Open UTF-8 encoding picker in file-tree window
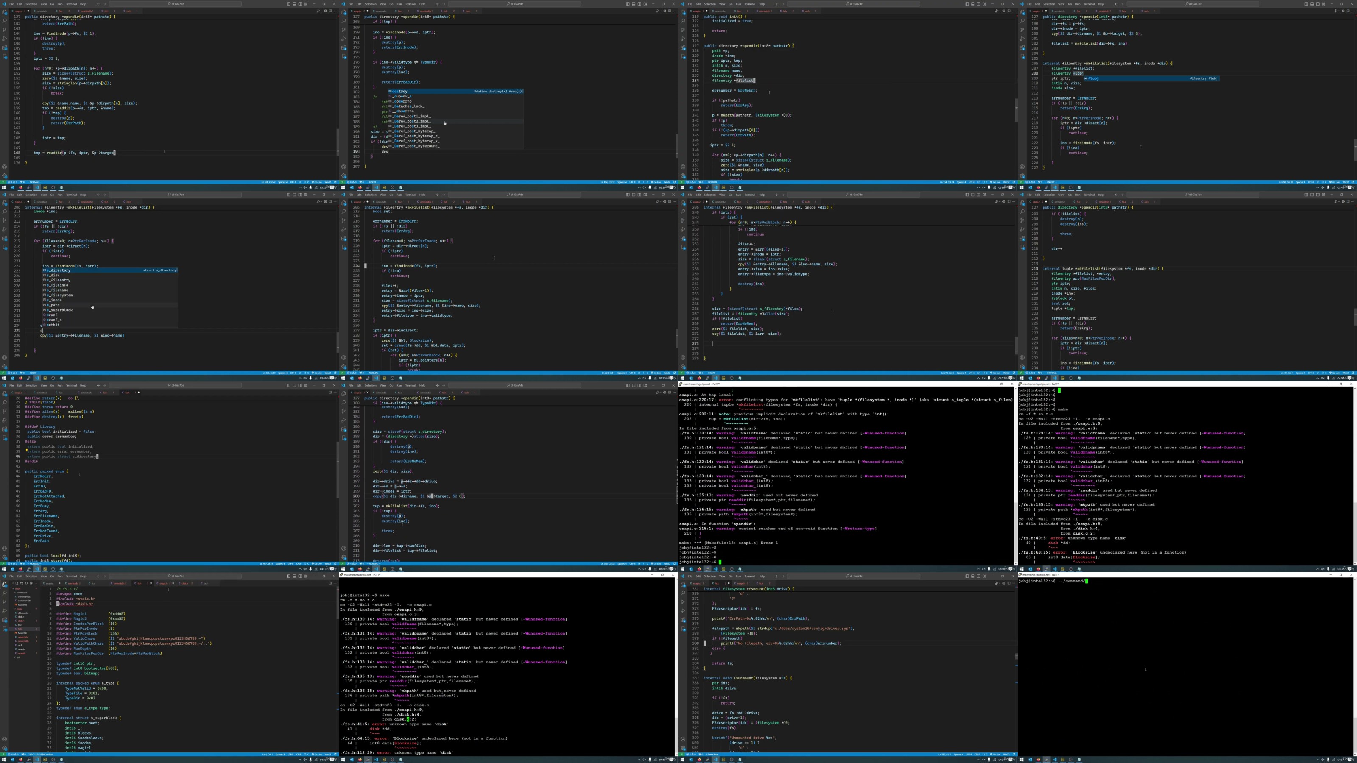Image resolution: width=1357 pixels, height=763 pixels. pyautogui.click(x=291, y=755)
